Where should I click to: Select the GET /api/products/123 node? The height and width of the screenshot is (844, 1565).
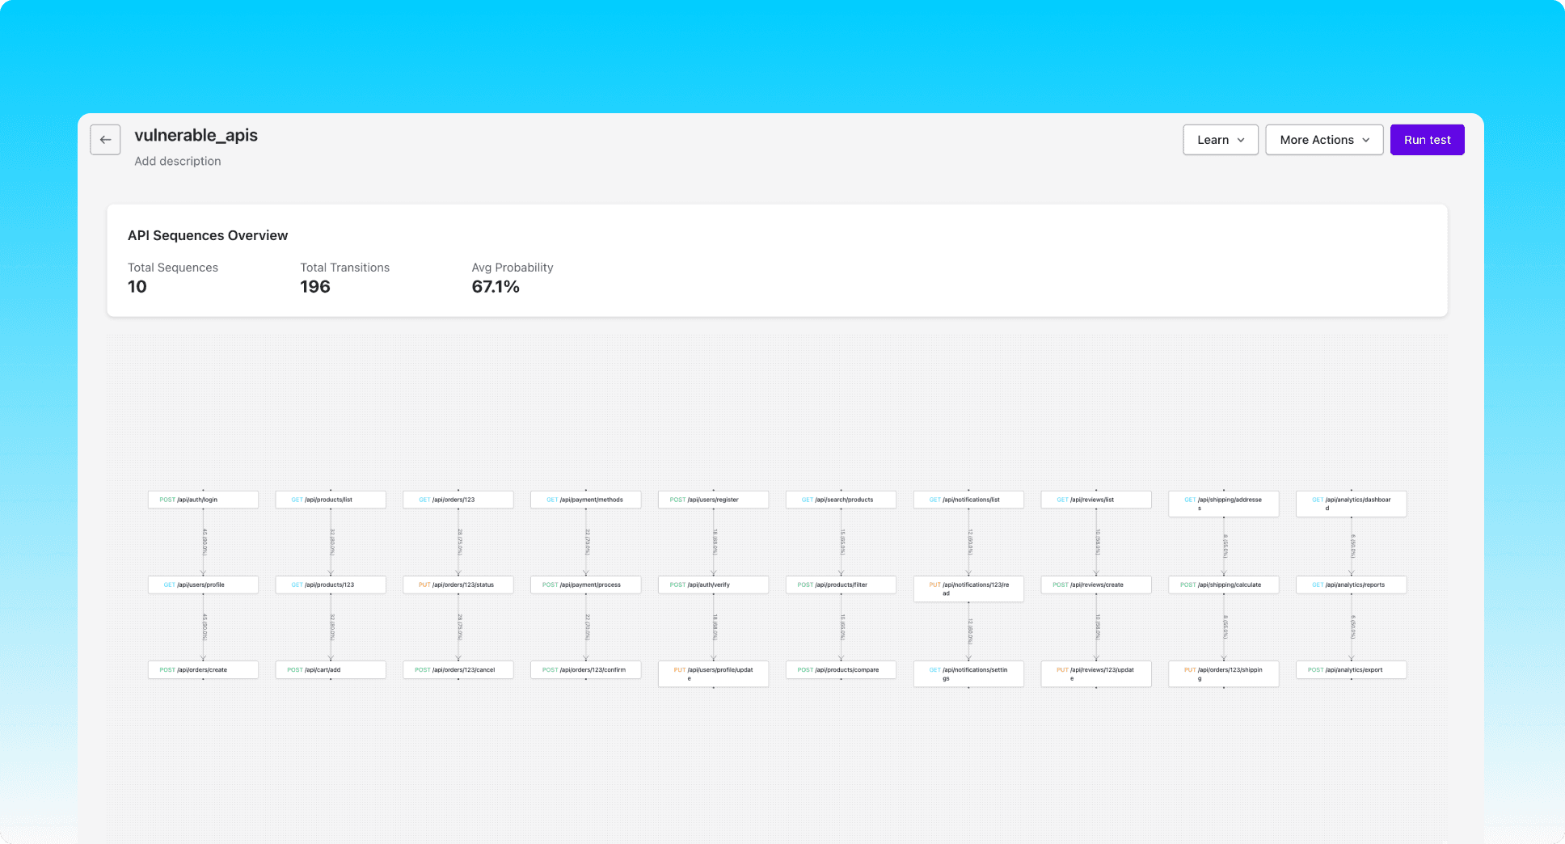pos(331,584)
